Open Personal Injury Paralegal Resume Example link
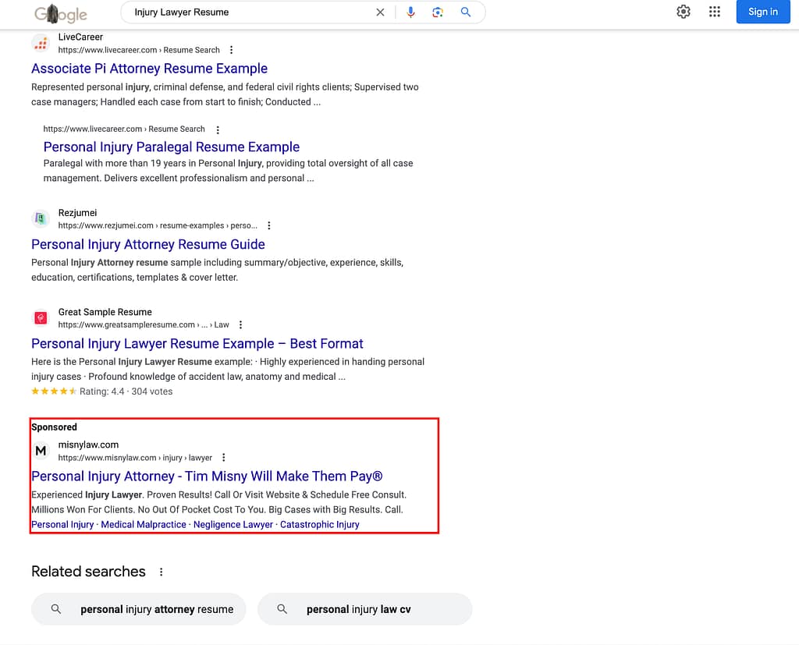Viewport: 799px width, 645px height. tap(171, 147)
